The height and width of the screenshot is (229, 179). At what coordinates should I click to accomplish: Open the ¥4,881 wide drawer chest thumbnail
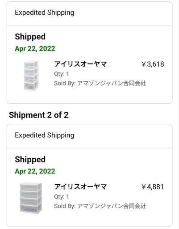coord(31,198)
